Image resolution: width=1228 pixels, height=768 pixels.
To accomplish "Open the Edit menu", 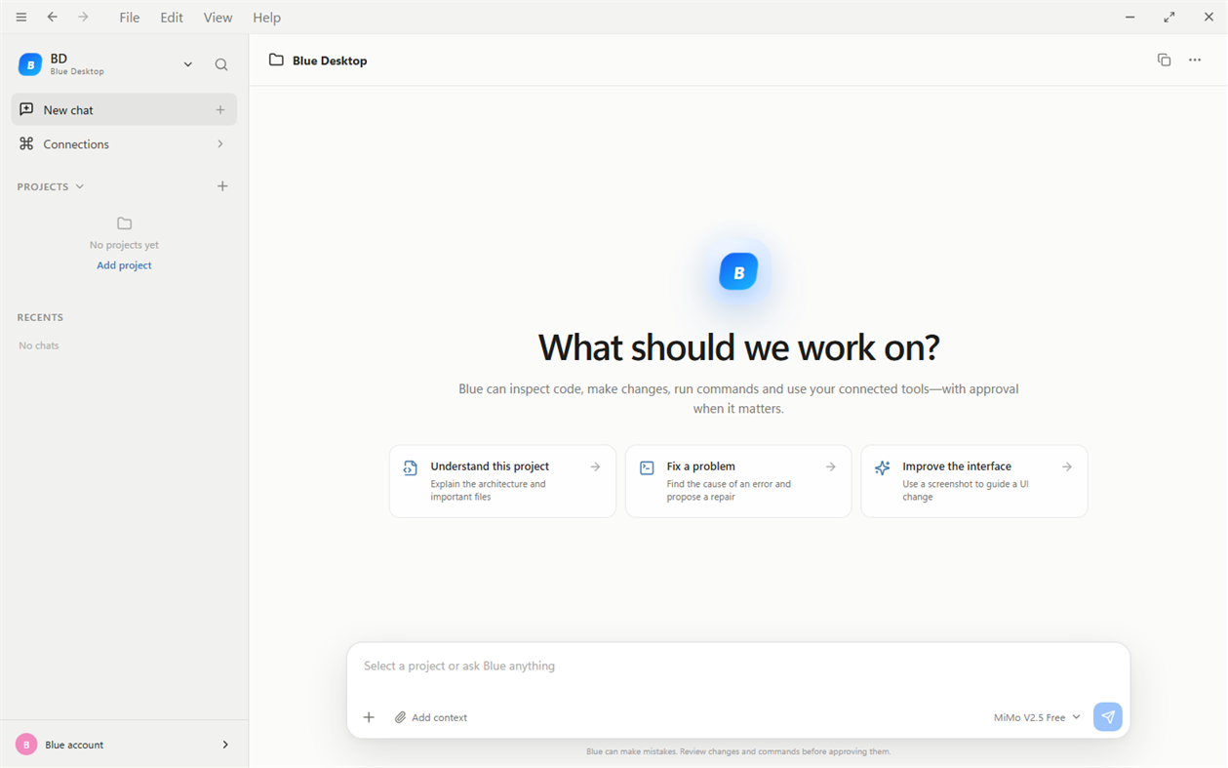I will coord(172,18).
